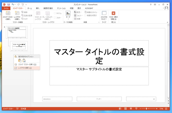172x113 pixels.
Task: Collapse the ribbon with the chevron
Action: 167,22
